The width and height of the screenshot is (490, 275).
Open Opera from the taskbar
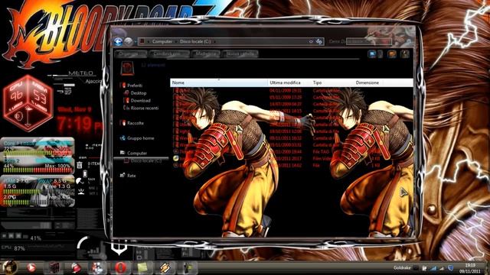[121, 267]
